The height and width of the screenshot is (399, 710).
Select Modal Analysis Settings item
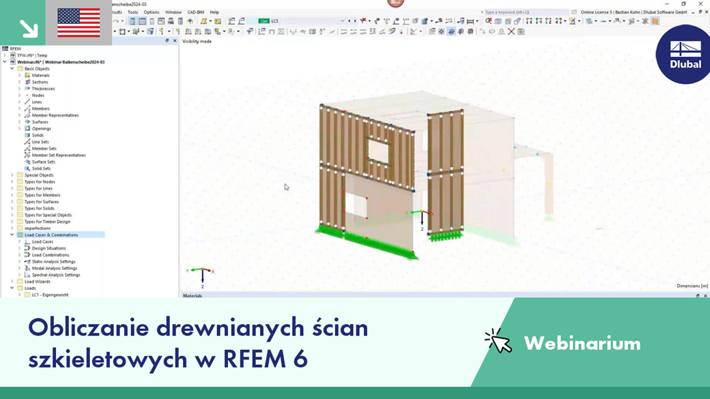[55, 268]
